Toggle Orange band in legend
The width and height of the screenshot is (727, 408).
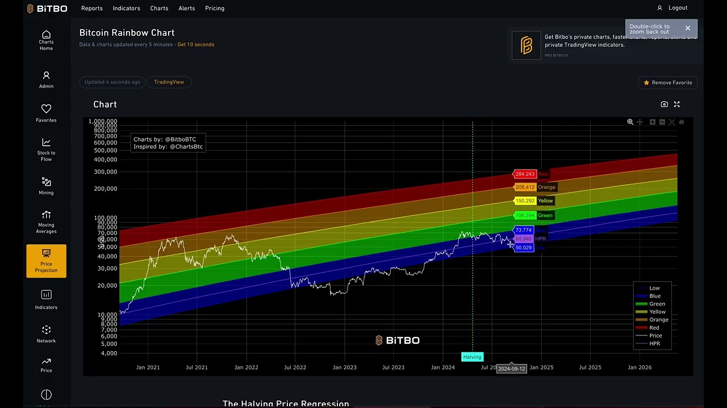(652, 320)
